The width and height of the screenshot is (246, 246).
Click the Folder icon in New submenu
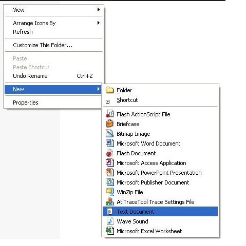tap(110, 90)
